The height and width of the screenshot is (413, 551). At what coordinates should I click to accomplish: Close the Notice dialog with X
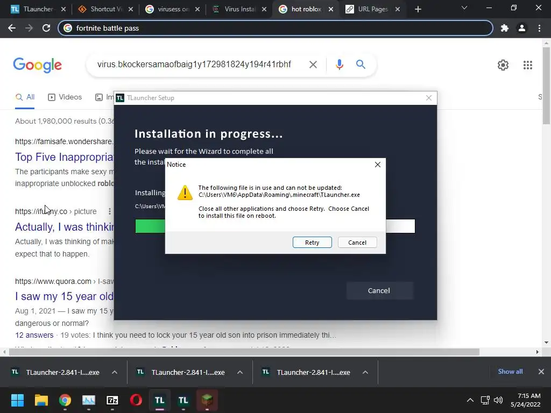pyautogui.click(x=377, y=165)
